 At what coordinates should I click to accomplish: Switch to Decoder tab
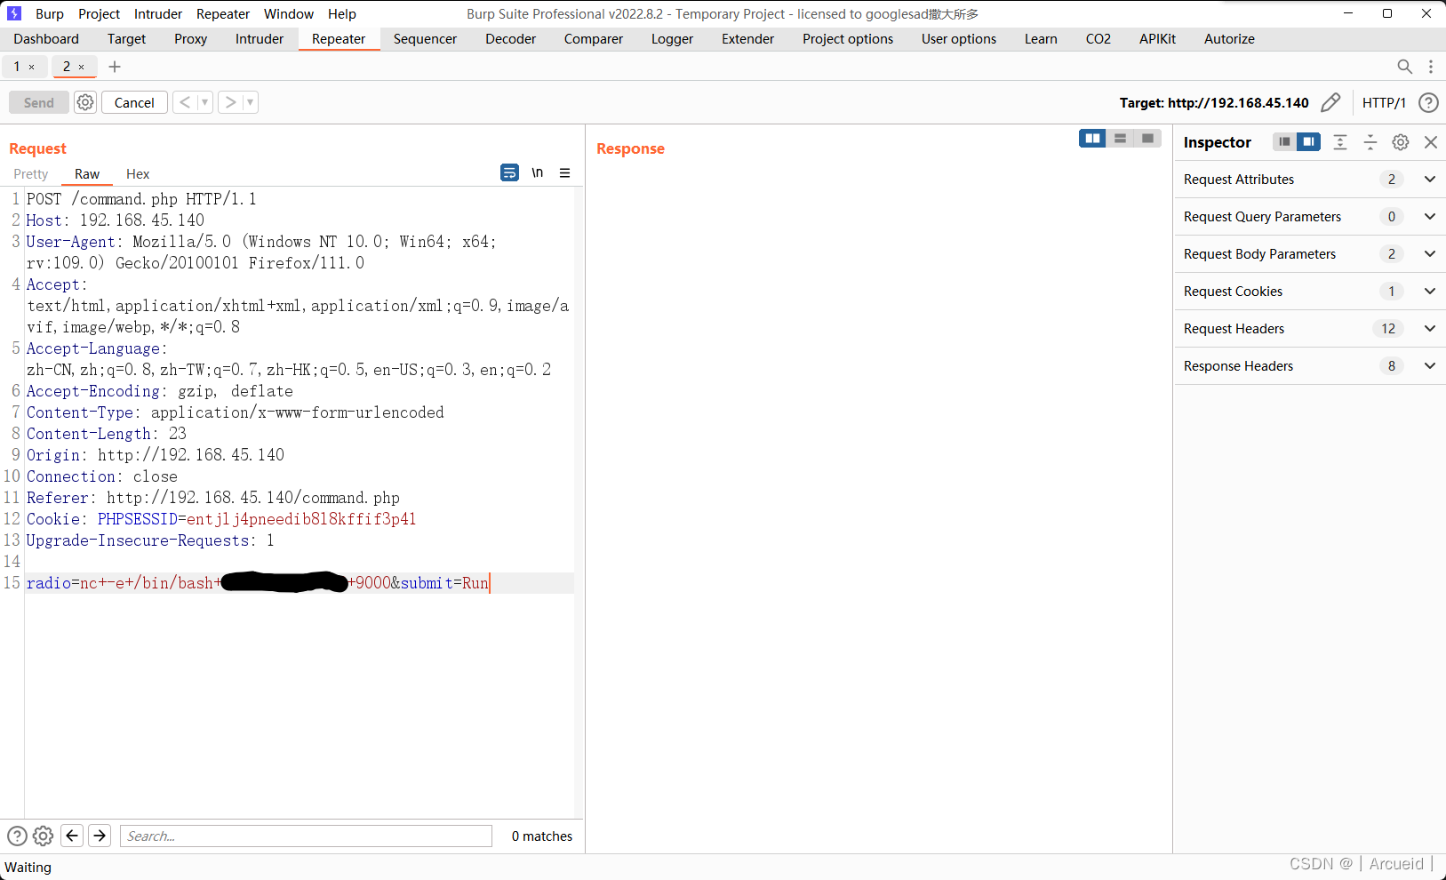click(x=511, y=39)
